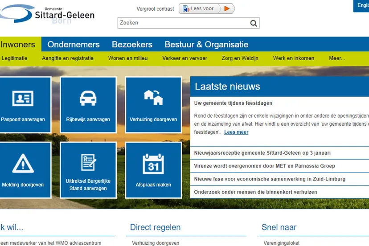Open Wonen en milieu submenu item
The width and height of the screenshot is (369, 246).
click(128, 58)
